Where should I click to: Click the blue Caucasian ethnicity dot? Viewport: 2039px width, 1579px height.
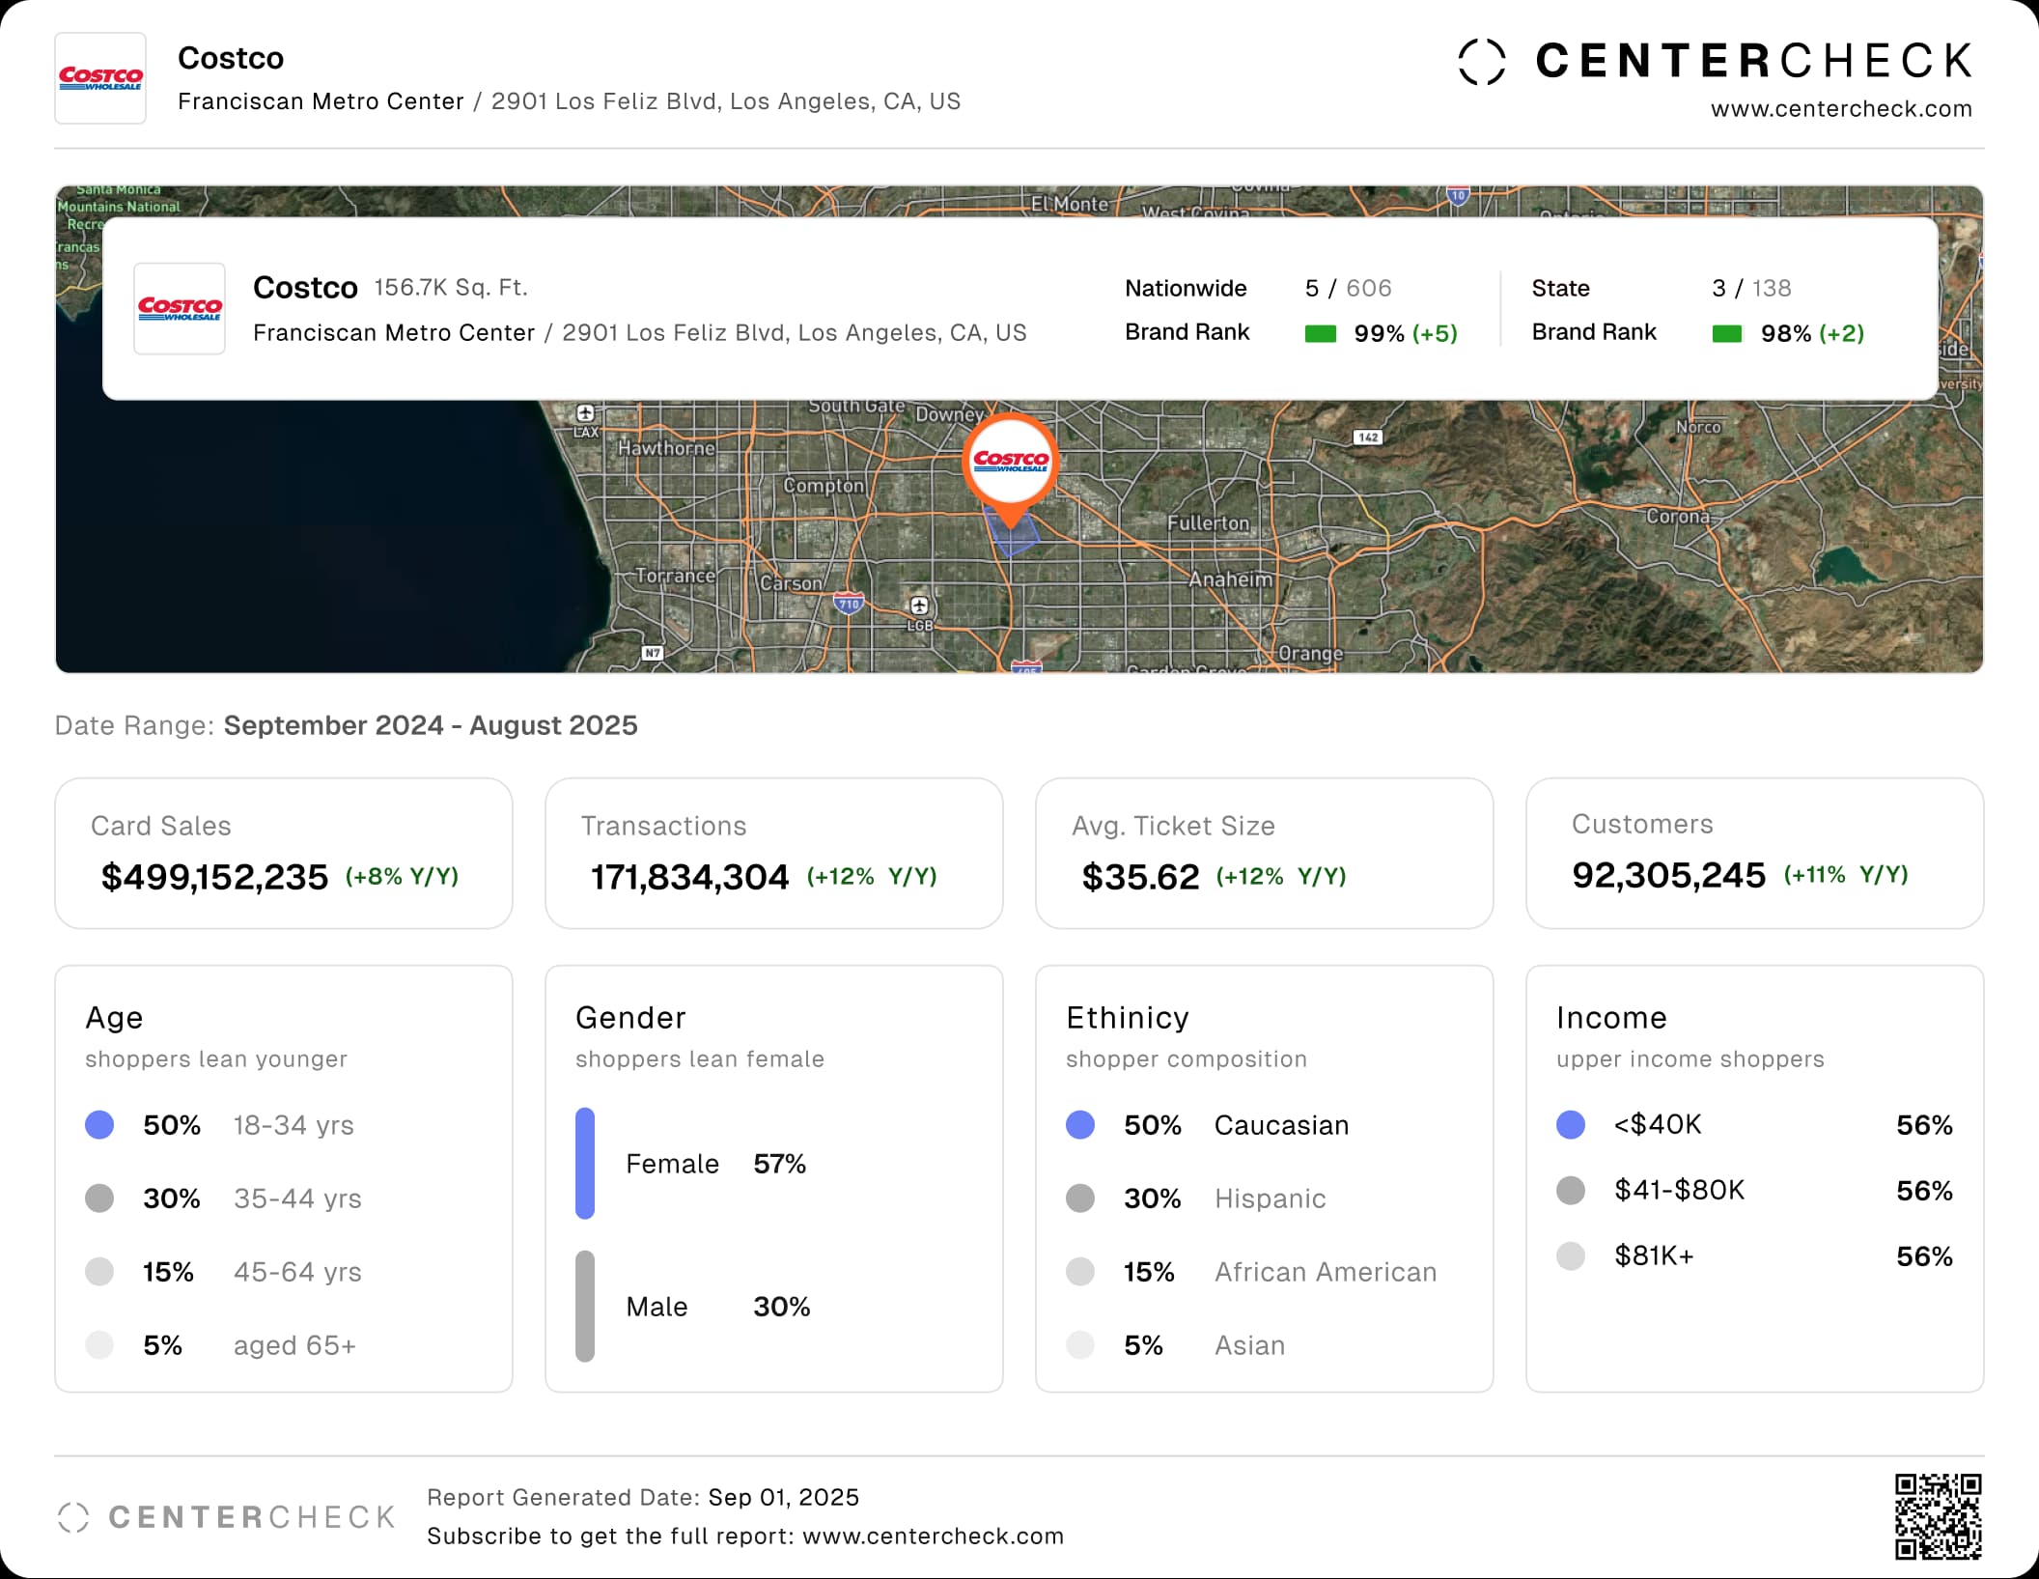pyautogui.click(x=1080, y=1125)
